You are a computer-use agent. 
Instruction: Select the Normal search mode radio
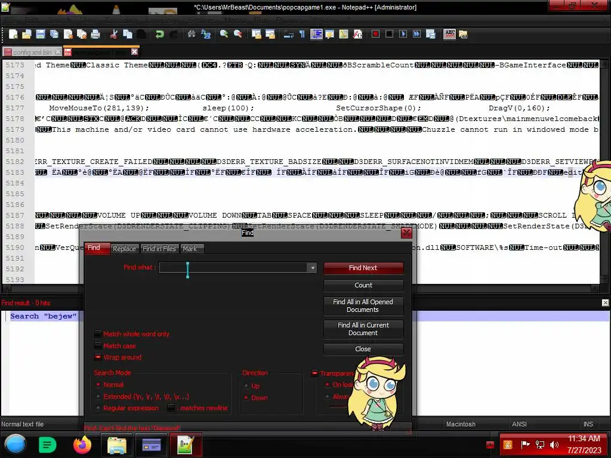[x=98, y=385]
